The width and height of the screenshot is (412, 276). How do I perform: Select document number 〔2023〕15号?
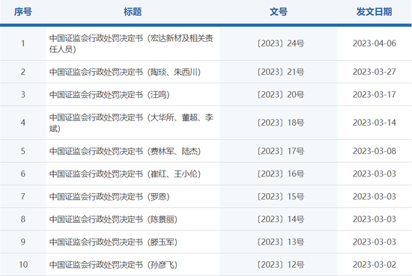pos(281,197)
